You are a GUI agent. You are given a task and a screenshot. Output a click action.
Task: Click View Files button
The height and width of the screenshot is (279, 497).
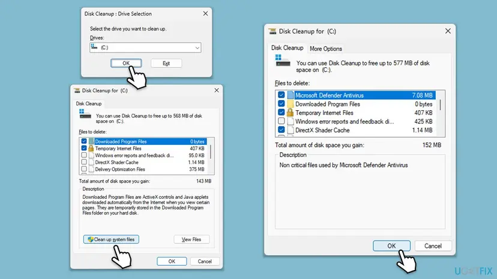(191, 239)
